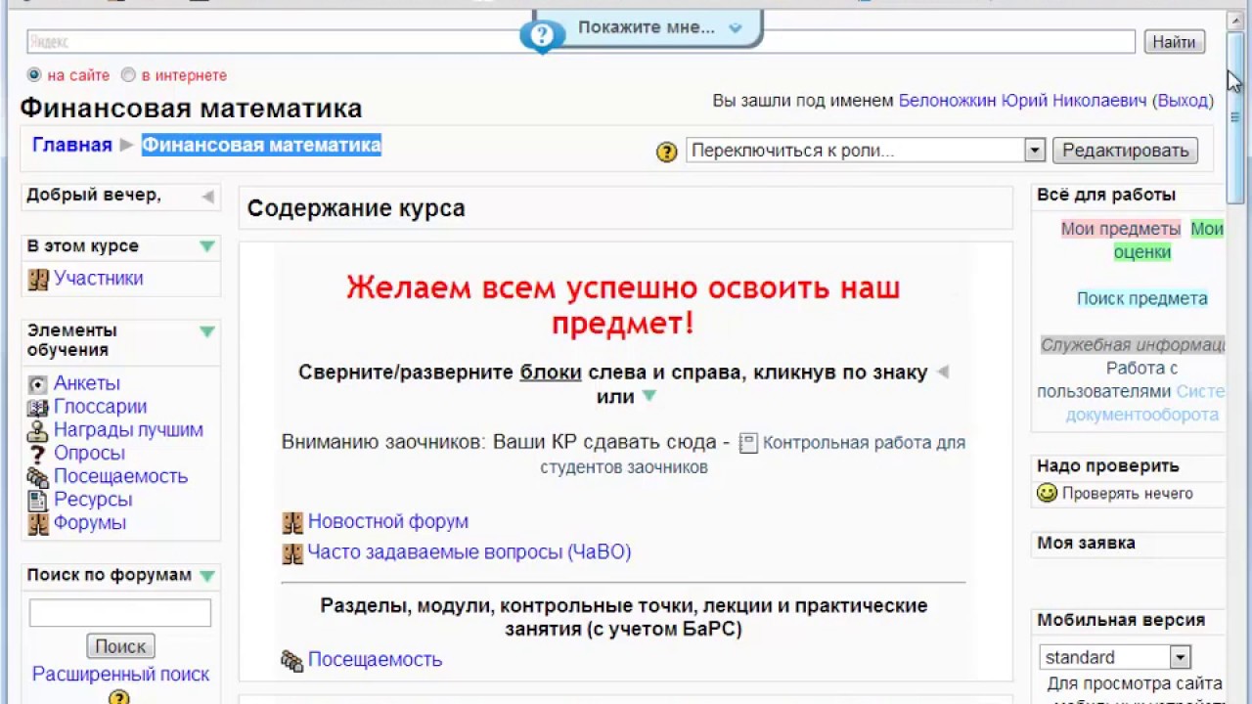This screenshot has width=1252, height=704.
Task: Select the 'на сайте' radio button
Action: pyautogui.click(x=35, y=75)
